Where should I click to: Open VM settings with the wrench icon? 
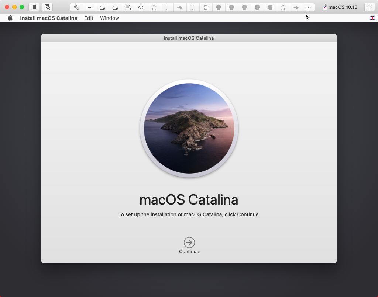point(76,7)
